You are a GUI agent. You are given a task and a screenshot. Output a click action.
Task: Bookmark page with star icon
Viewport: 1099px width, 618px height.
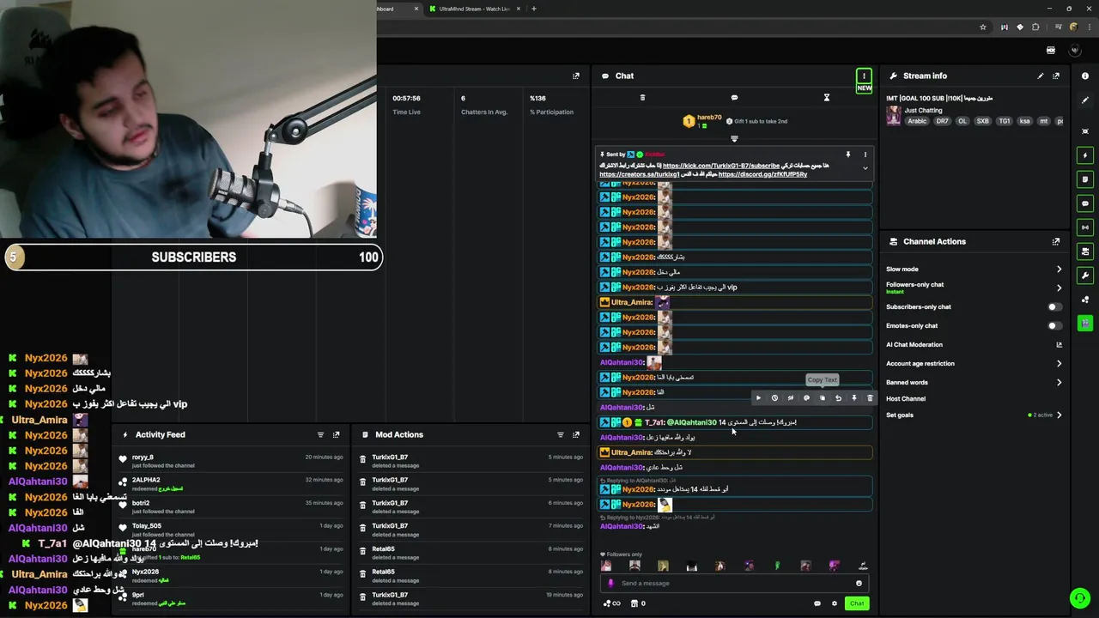tap(983, 27)
